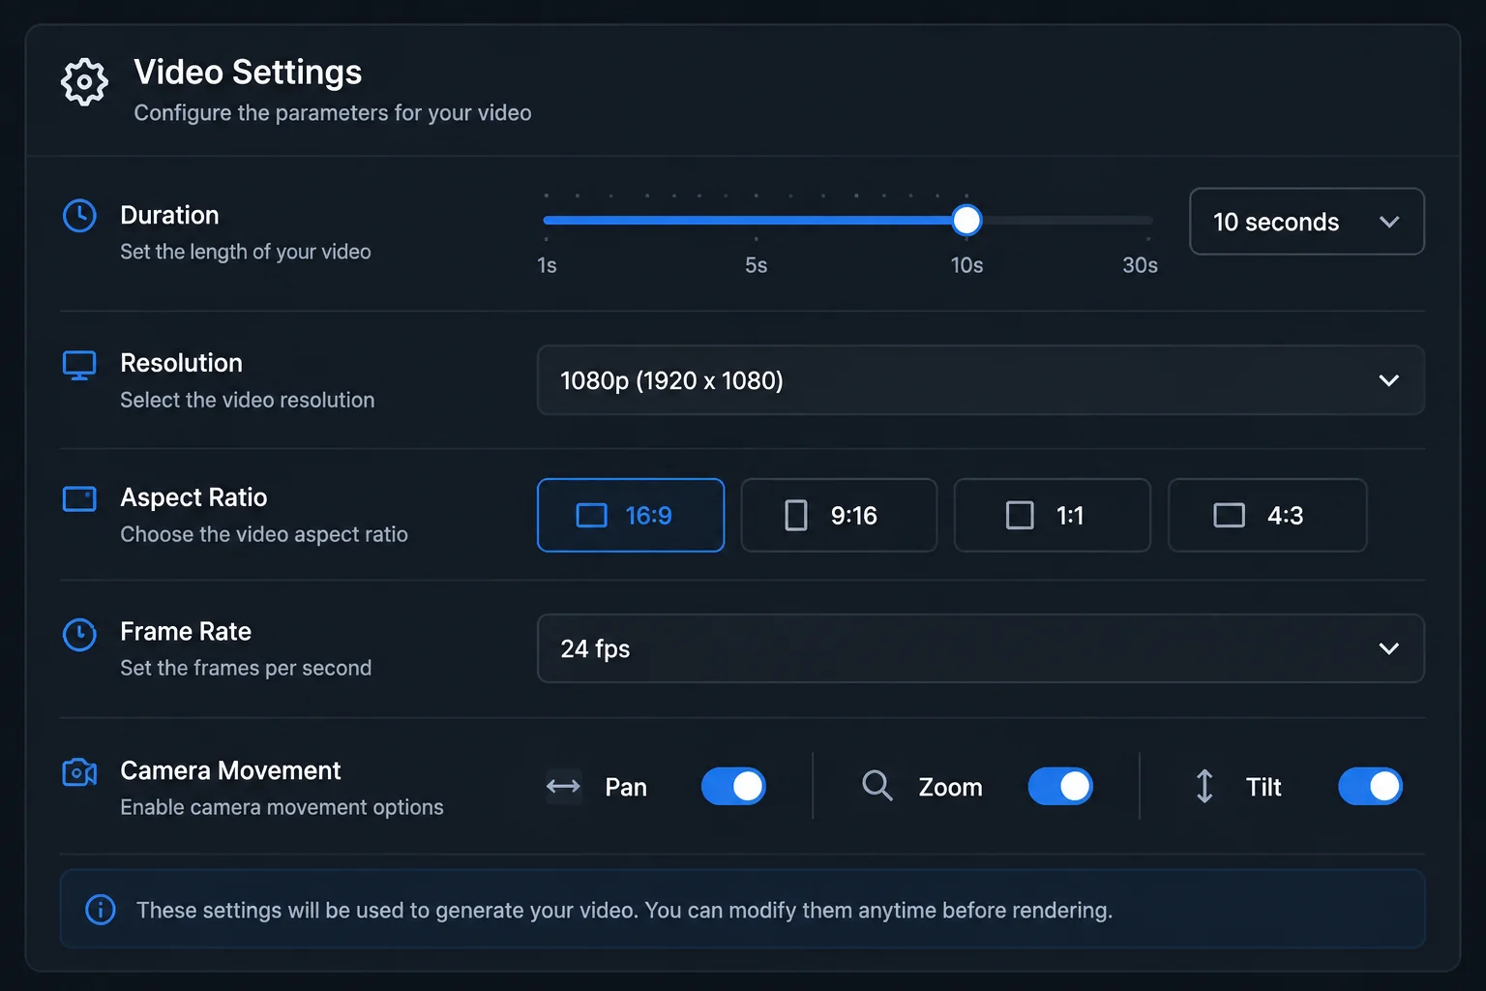Click the Tilt label text
The image size is (1486, 991).
click(1263, 787)
